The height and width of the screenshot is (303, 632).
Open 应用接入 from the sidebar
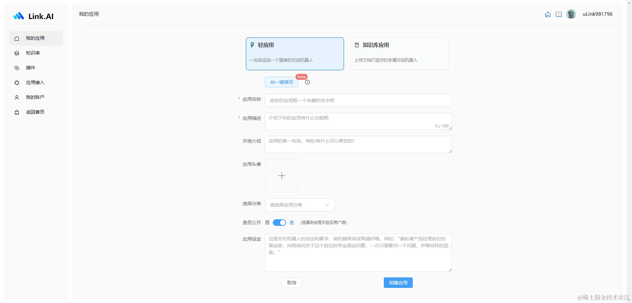[x=35, y=82]
